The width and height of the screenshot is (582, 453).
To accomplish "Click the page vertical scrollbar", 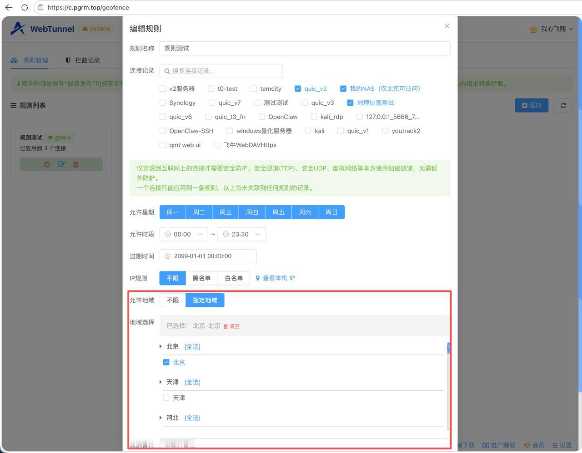I will 580,204.
